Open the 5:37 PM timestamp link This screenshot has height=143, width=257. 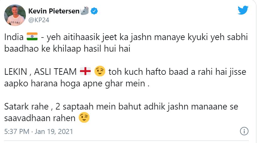[x=17, y=131]
